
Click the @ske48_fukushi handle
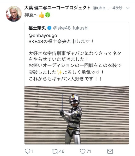pos(71,28)
